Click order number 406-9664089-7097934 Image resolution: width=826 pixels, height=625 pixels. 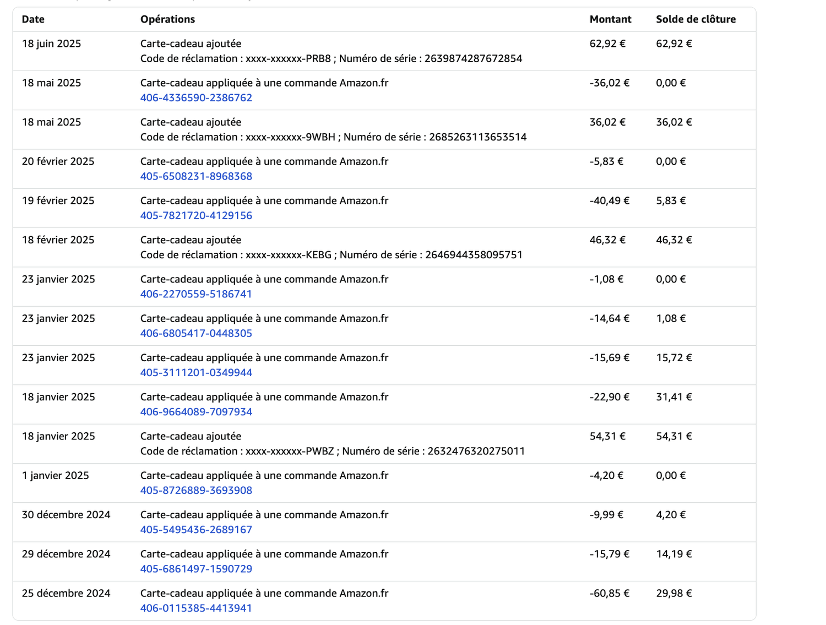[x=196, y=412]
